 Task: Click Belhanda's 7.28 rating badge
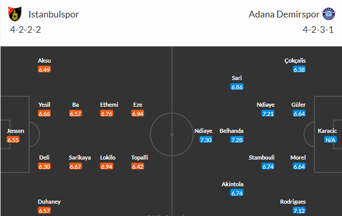tap(237, 140)
